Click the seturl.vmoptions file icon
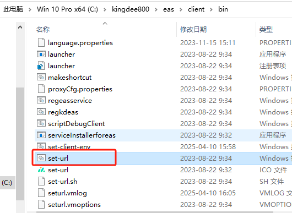Viewport: 292px width, 213px height. click(x=41, y=204)
